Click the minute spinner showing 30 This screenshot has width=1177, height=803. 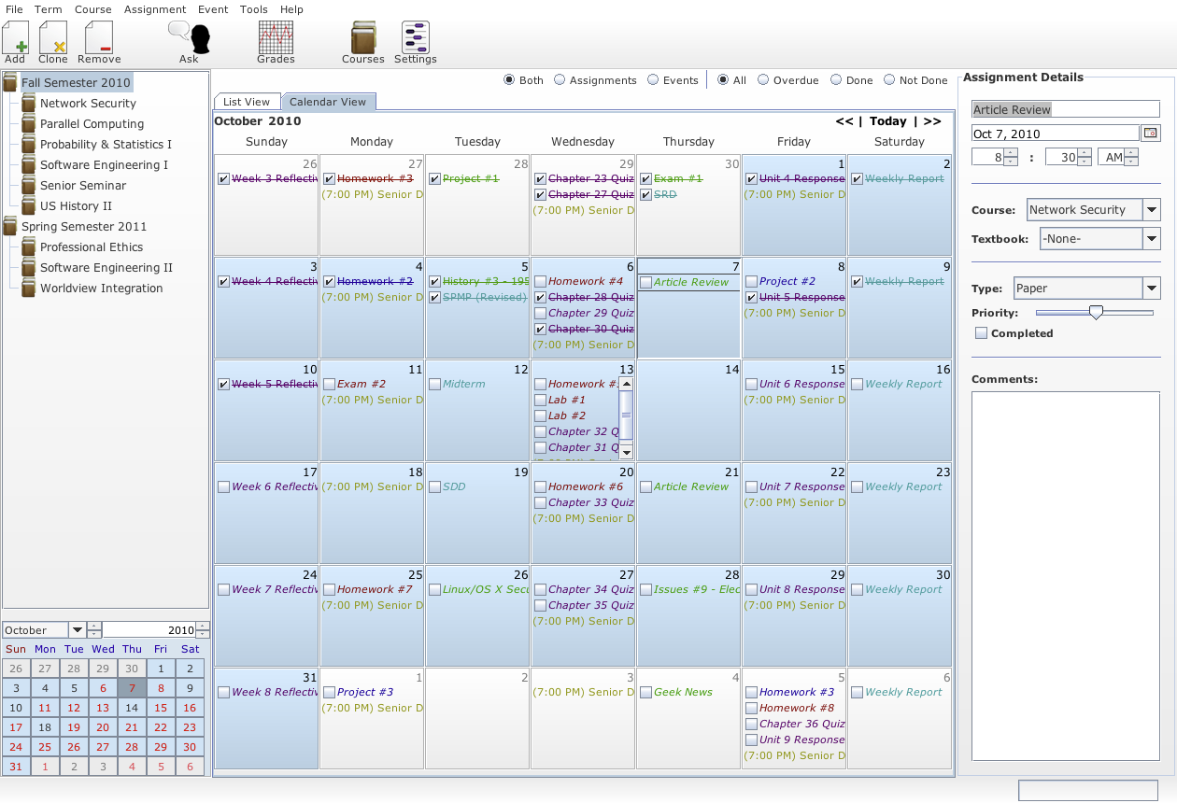(1084, 158)
